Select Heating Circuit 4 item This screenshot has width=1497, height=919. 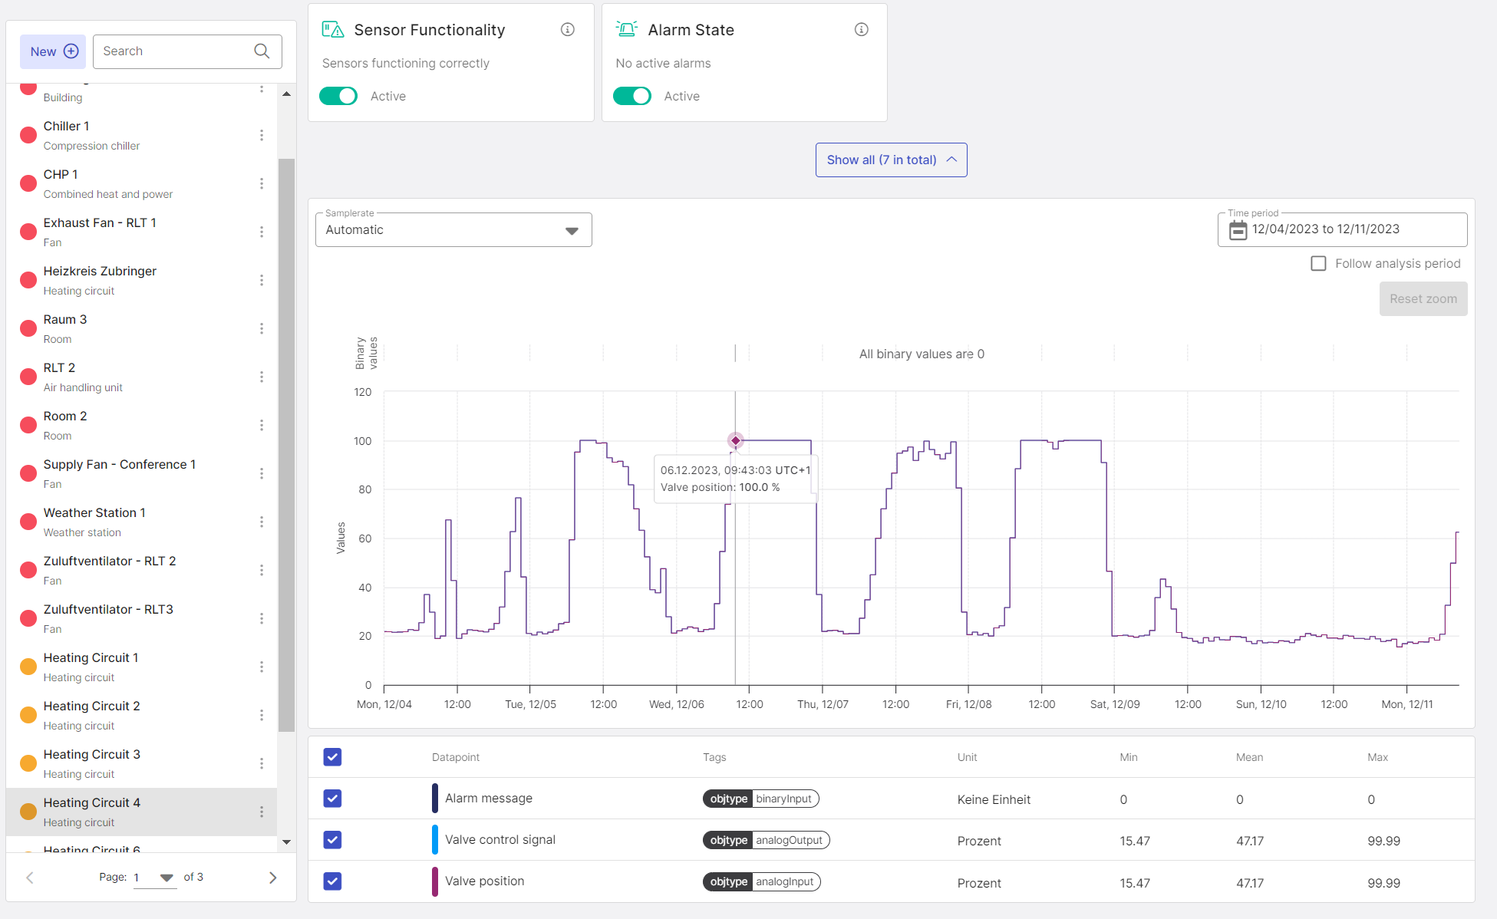coord(142,812)
